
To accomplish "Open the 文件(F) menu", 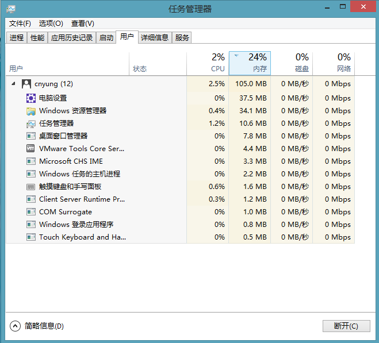I will (20, 24).
